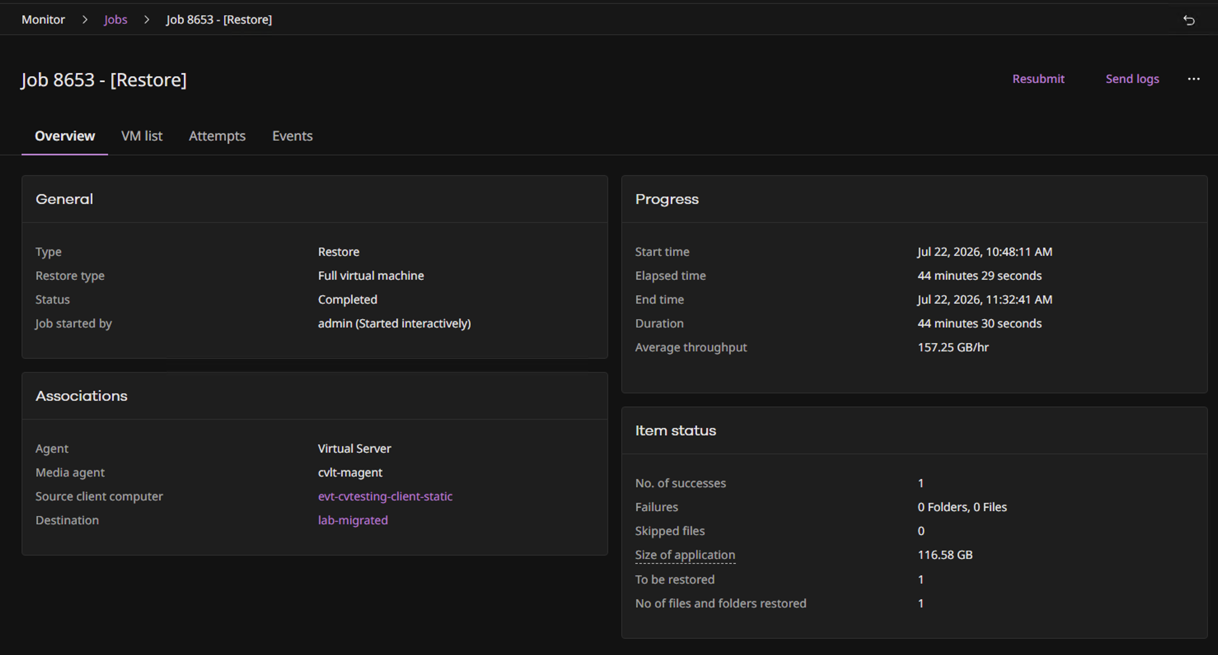Screen dimensions: 1218x655
Task: Go to Jobs breadcrumb link
Action: pos(115,19)
